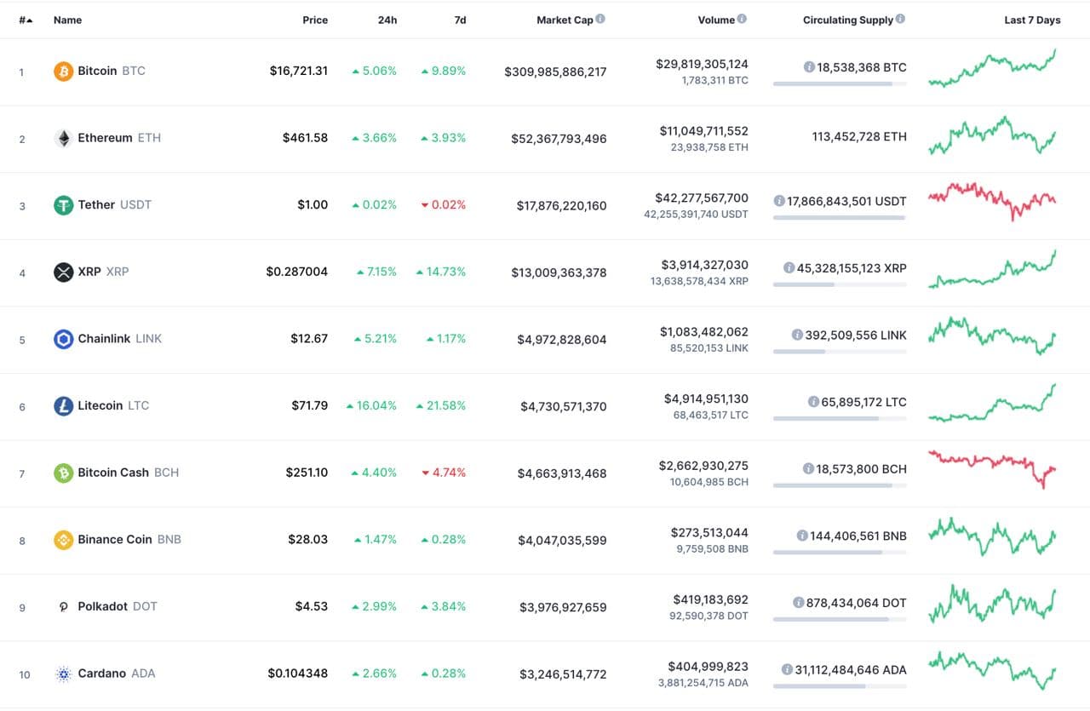
Task: Open the Litecoin LTC coin page
Action: pos(113,406)
